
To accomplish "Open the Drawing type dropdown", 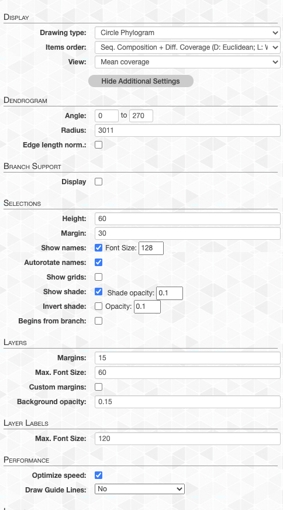I will 187,33.
